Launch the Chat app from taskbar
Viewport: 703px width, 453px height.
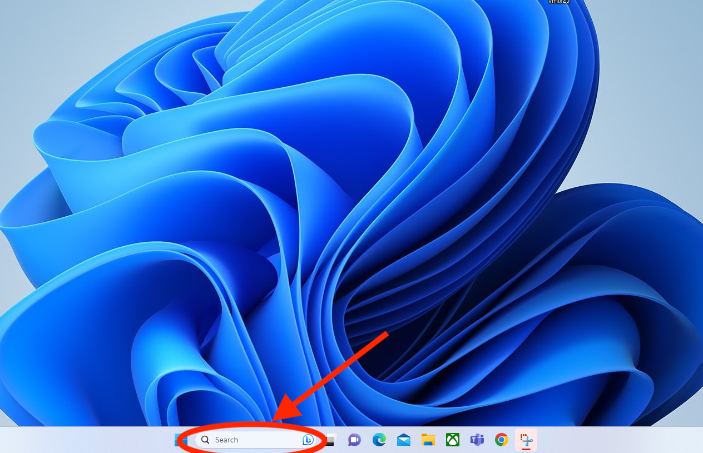coord(354,440)
